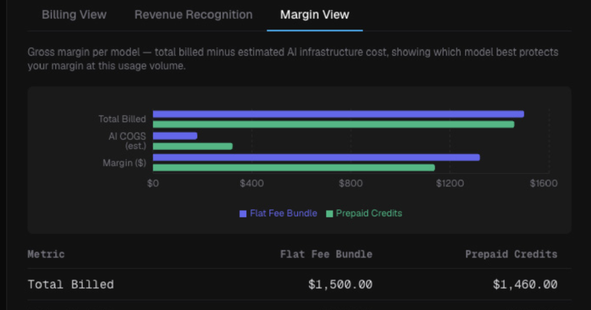
Task: Click the $1,460.00 Prepaid Credits value
Action: [525, 284]
